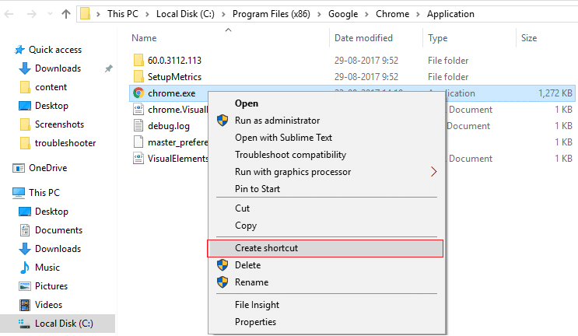Expand chevron after Chrome breadcrumb
Viewport: 578px width, 336px height.
418,14
